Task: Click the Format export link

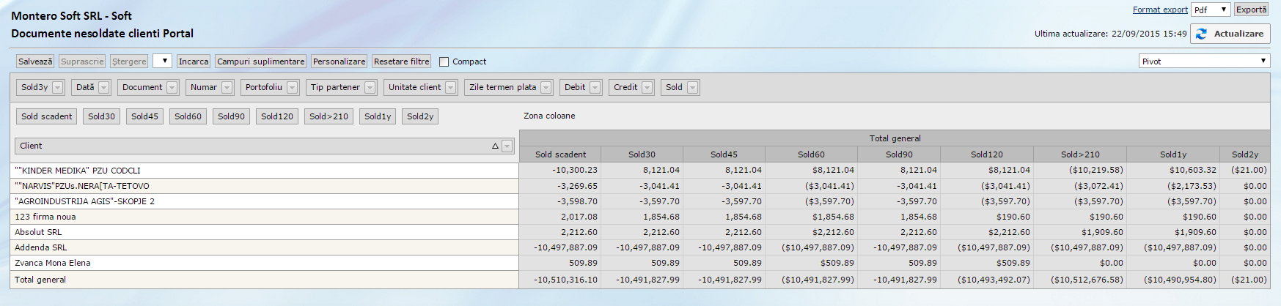Action: coord(1160,10)
